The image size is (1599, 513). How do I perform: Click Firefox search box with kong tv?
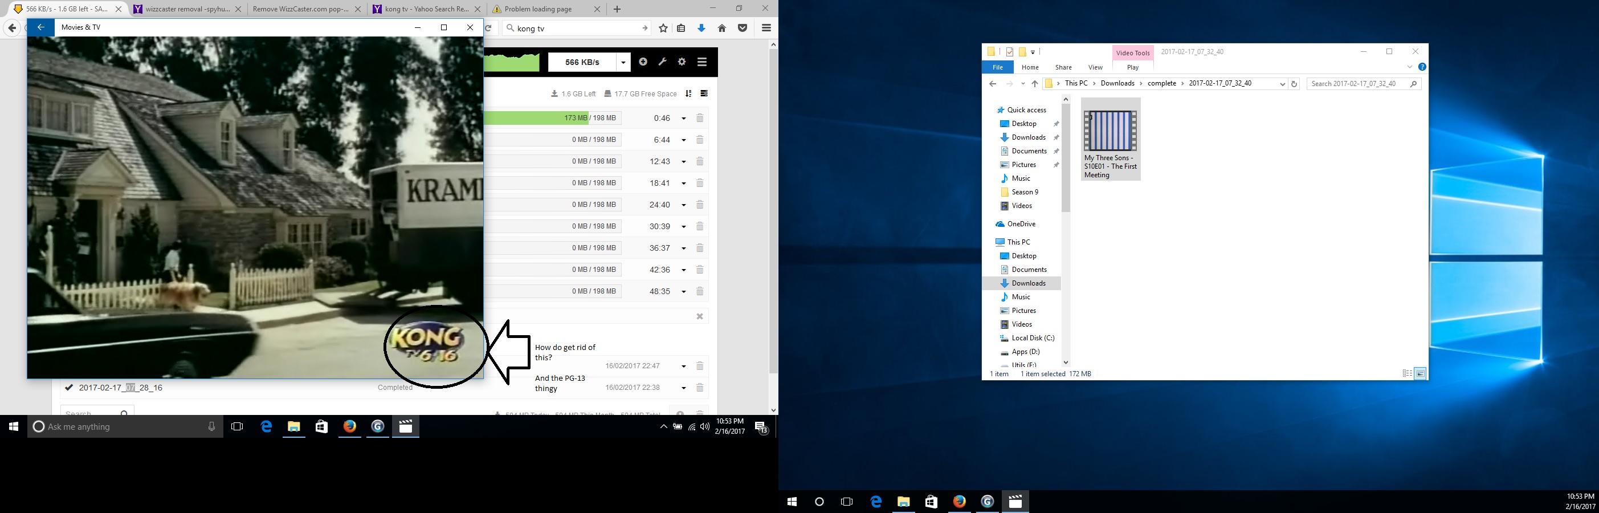(577, 28)
